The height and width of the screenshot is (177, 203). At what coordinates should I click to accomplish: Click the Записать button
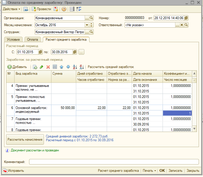tap(176, 171)
